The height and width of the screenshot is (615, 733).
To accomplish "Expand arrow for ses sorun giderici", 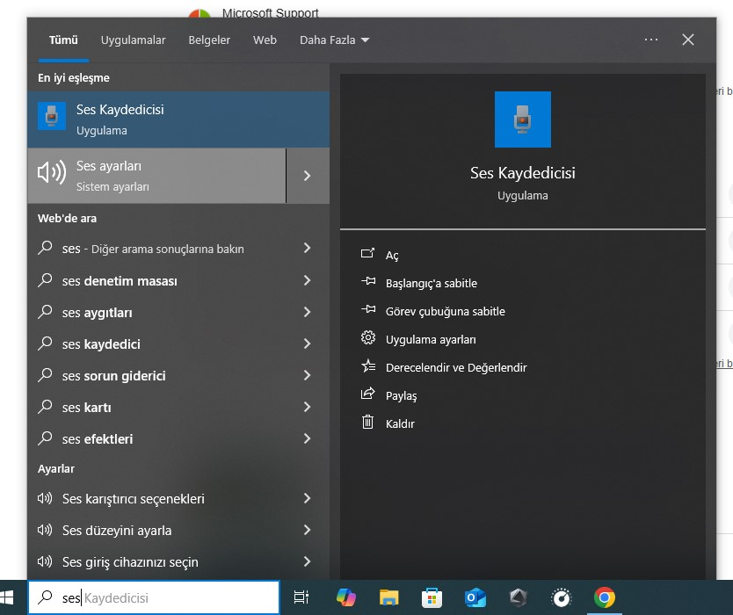I will (x=307, y=375).
